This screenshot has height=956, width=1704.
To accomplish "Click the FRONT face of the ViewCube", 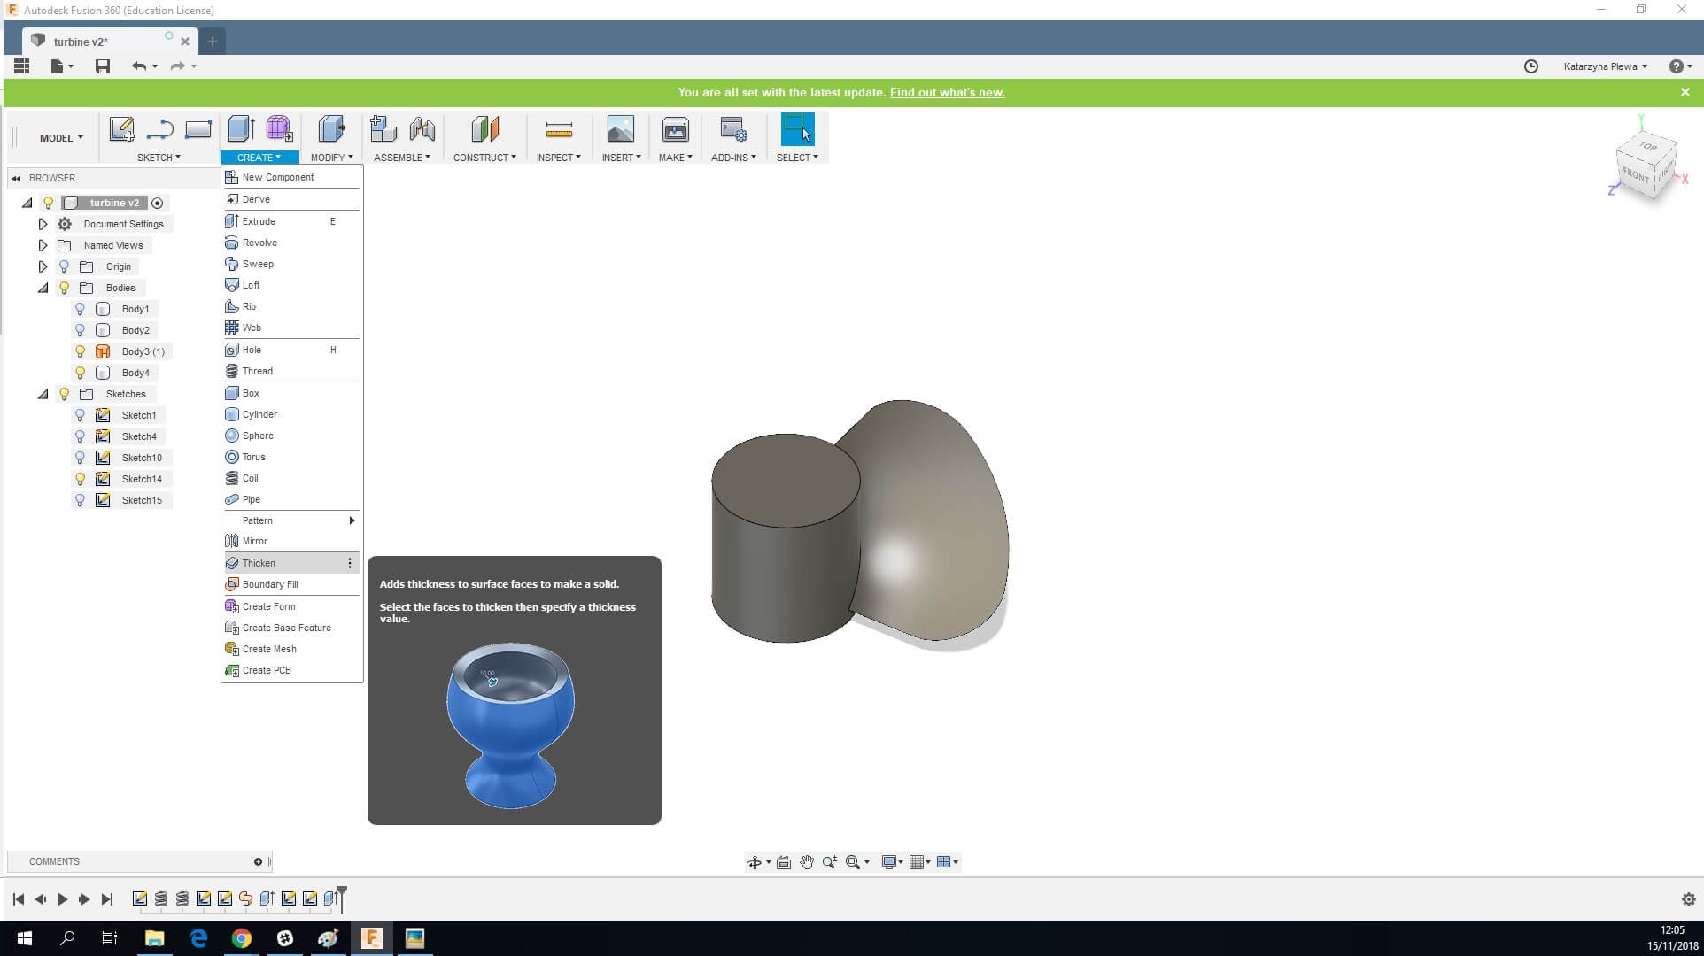I will (x=1637, y=175).
